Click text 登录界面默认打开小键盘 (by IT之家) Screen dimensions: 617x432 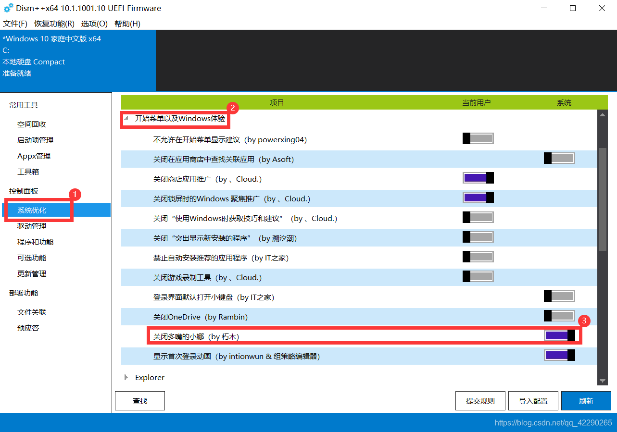[x=214, y=297]
